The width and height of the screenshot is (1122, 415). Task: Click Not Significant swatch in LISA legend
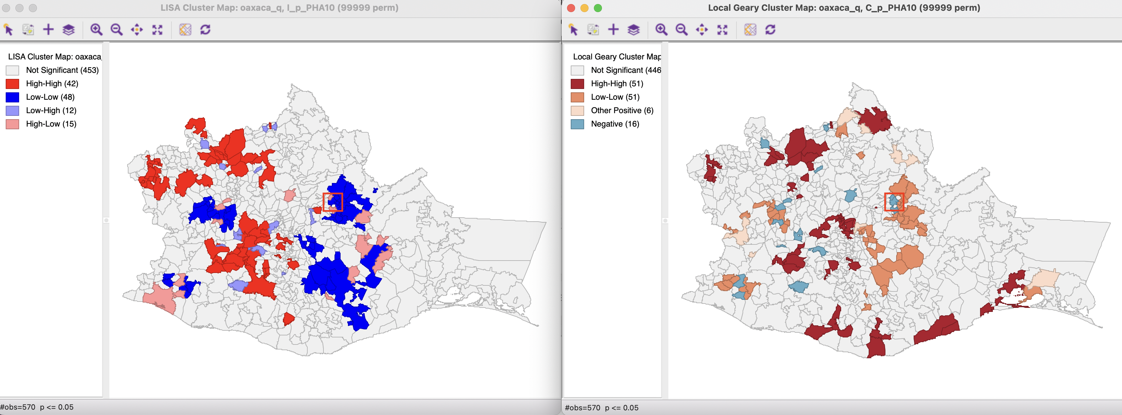(12, 70)
